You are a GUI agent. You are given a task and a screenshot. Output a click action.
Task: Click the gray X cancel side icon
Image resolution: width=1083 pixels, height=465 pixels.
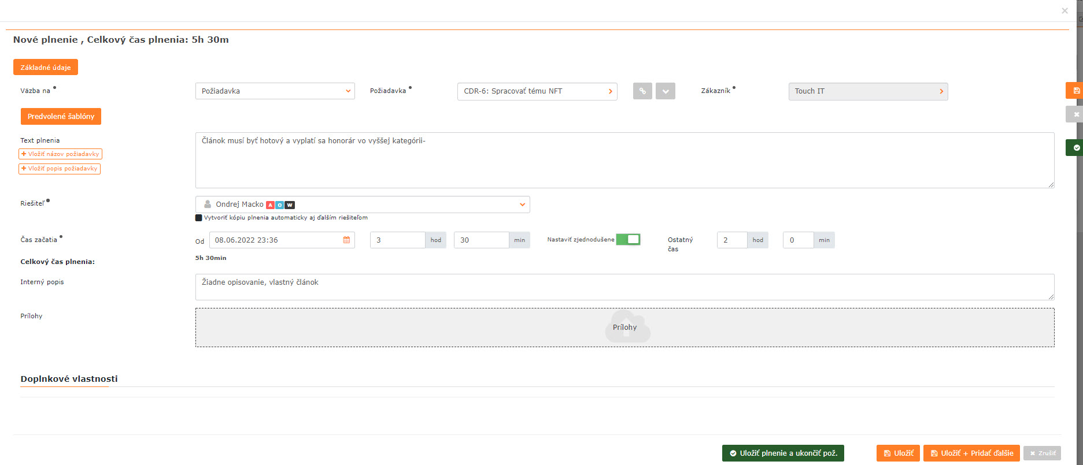(x=1075, y=114)
